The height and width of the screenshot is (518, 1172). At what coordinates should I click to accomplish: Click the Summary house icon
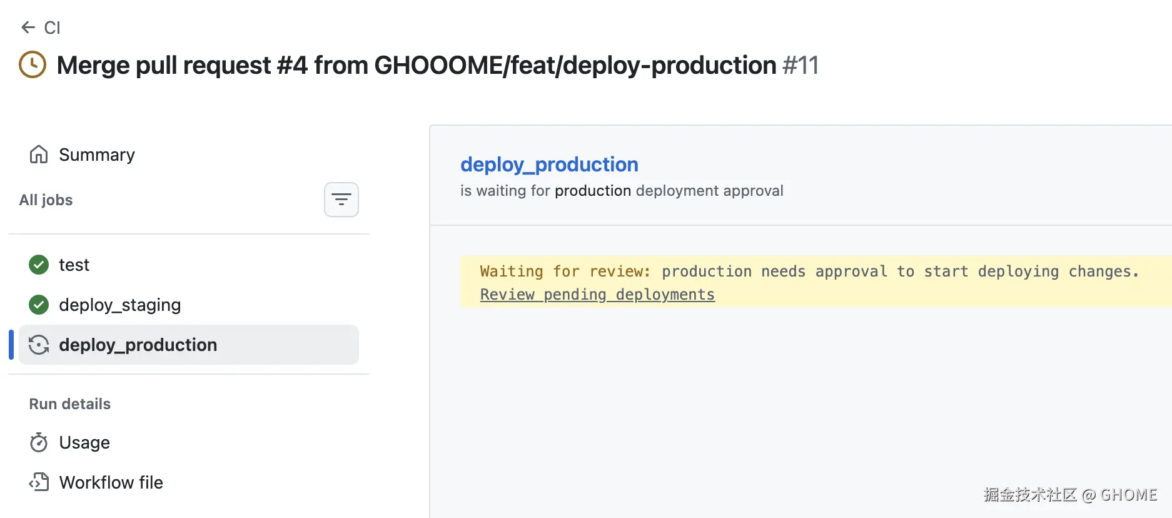pyautogui.click(x=39, y=155)
